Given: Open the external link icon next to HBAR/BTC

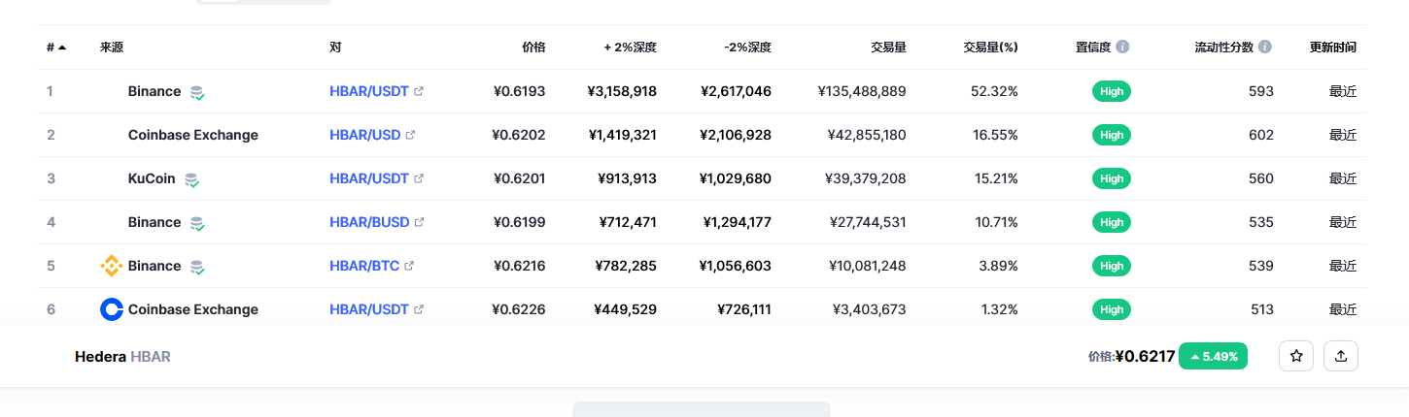Looking at the screenshot, I should [409, 266].
